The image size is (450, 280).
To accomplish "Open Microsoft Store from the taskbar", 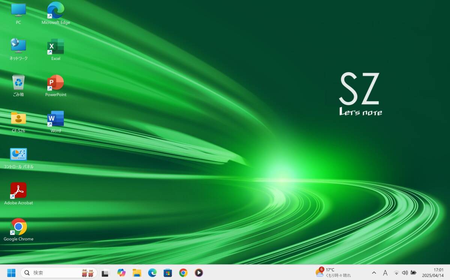I will click(168, 273).
